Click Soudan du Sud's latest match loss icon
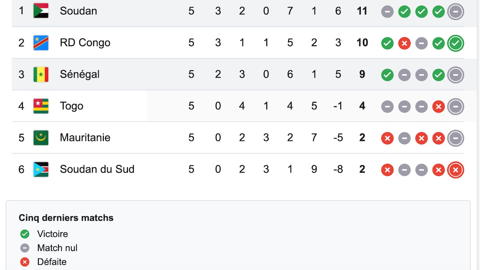 pyautogui.click(x=456, y=170)
